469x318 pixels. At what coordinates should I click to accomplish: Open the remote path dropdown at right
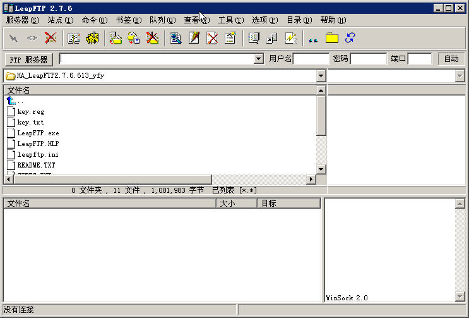click(460, 76)
